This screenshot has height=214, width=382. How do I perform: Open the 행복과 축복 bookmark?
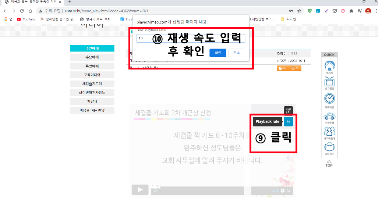(97, 19)
